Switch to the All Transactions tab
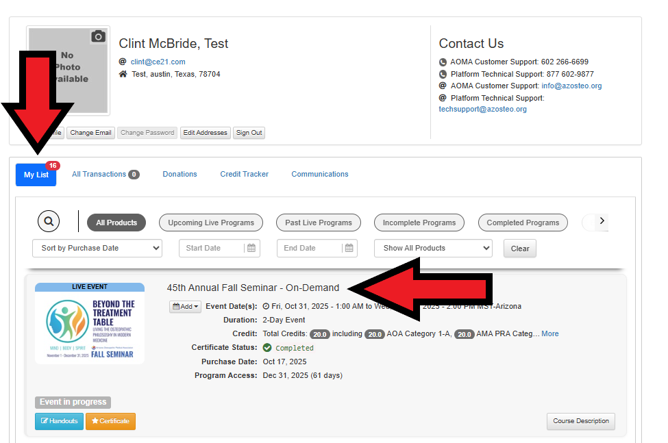668x443 pixels. click(x=105, y=175)
